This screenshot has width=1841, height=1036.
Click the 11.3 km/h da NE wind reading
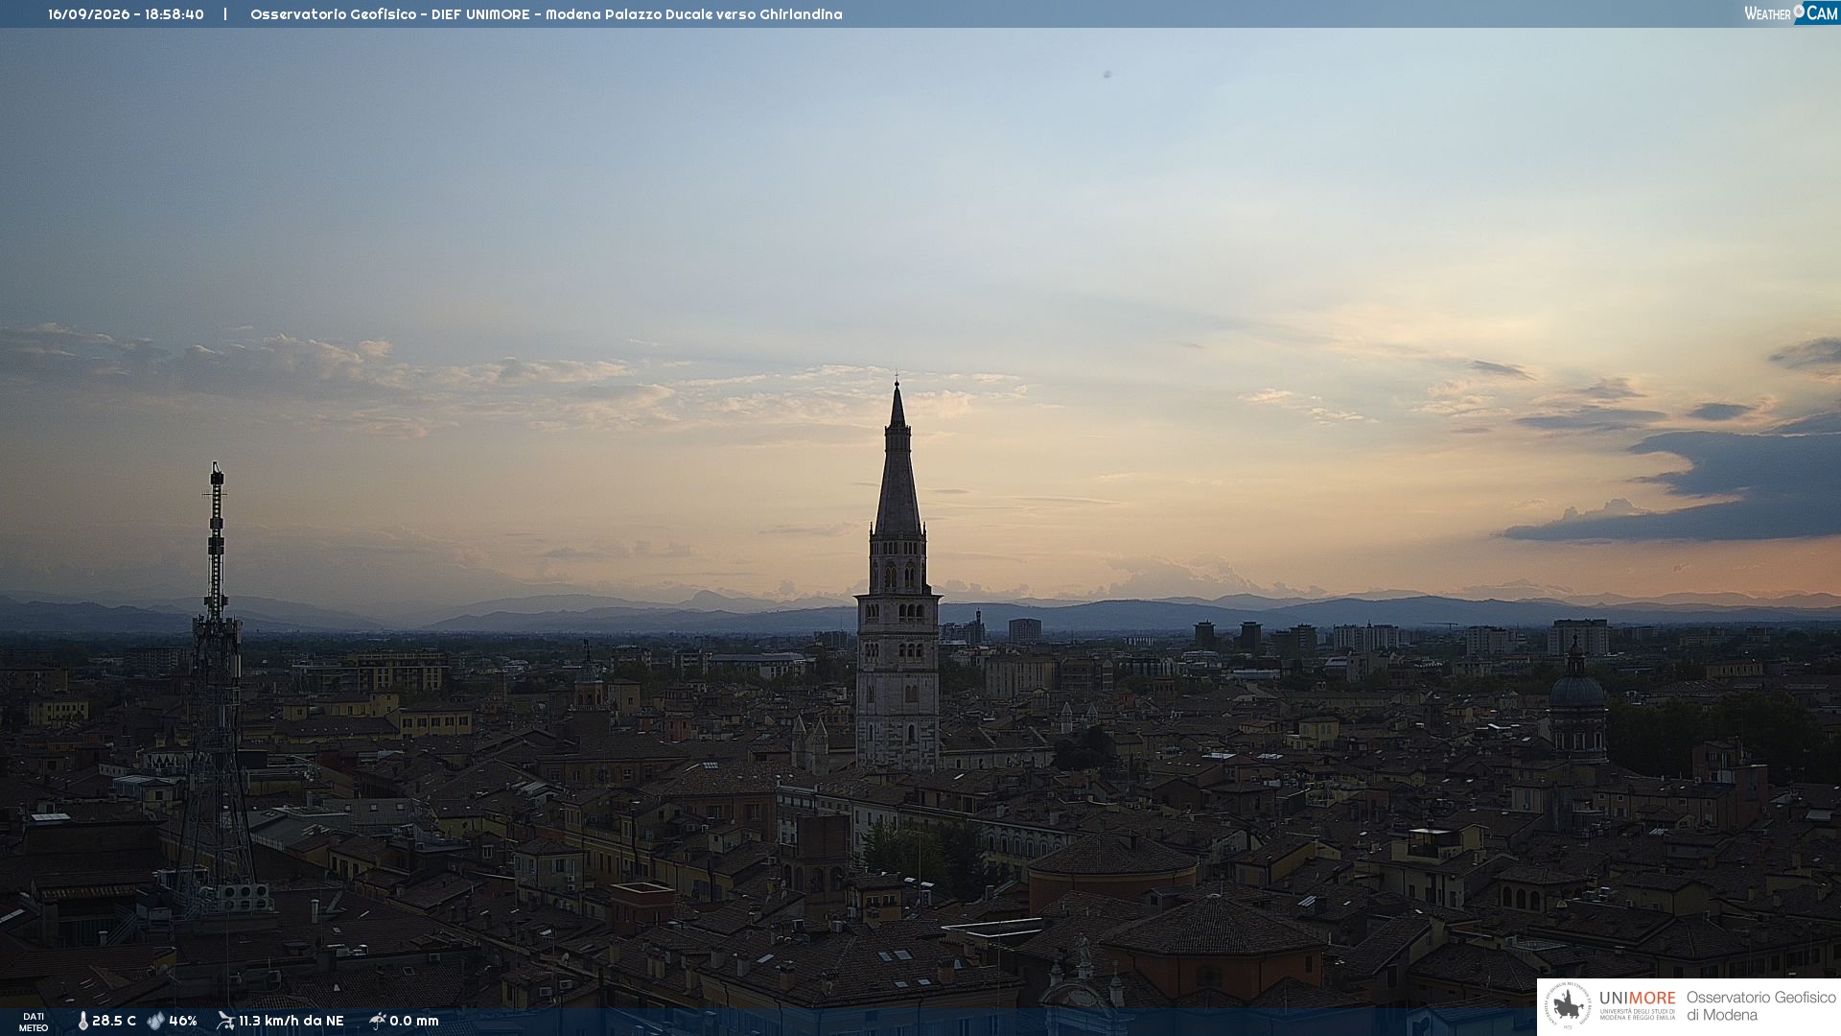tap(291, 1022)
